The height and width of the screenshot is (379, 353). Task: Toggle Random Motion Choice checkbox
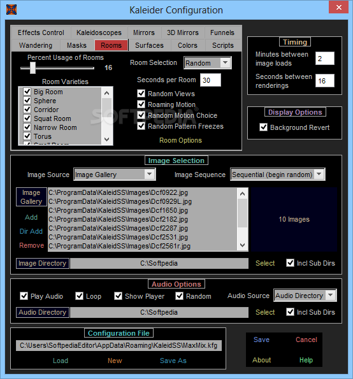tap(141, 115)
